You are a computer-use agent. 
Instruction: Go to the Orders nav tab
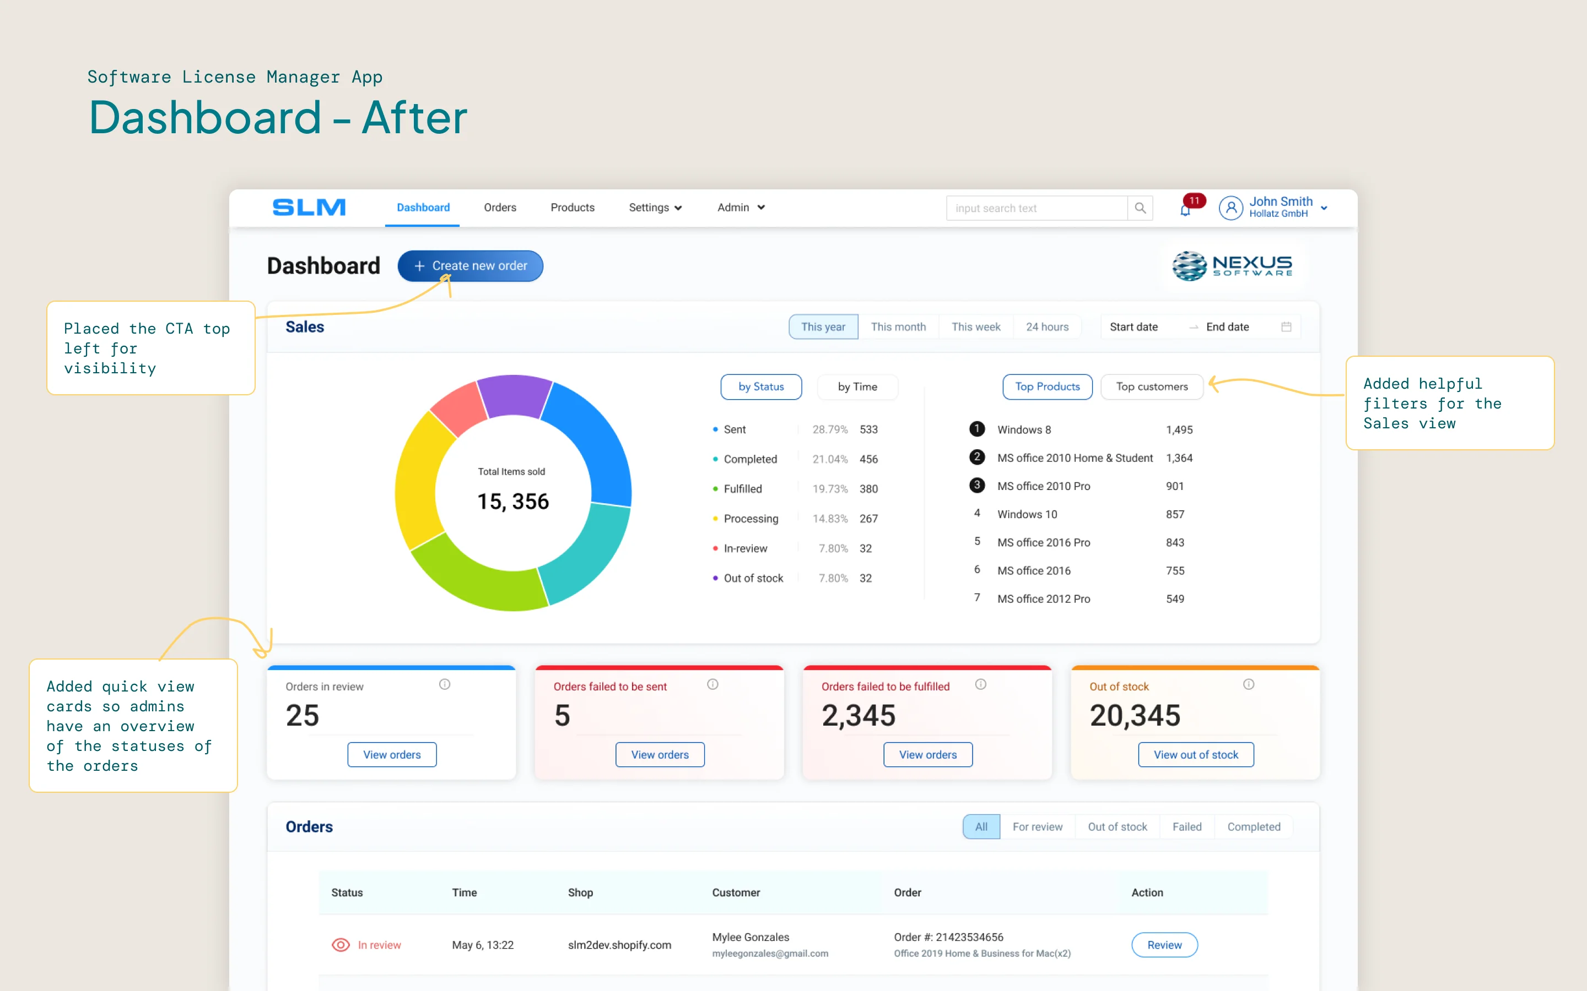500,208
